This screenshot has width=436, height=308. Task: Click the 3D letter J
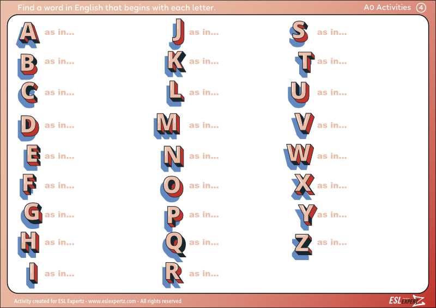click(178, 34)
